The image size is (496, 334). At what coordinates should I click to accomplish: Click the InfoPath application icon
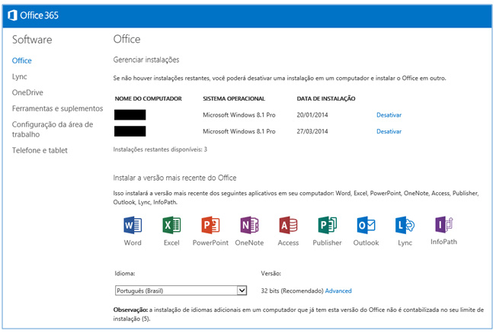click(443, 226)
